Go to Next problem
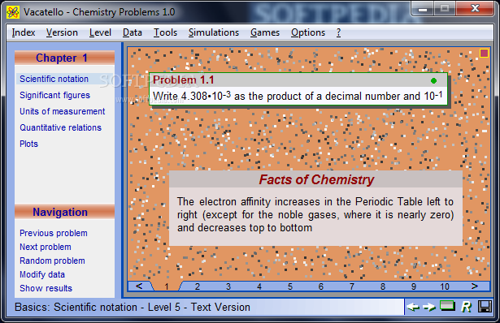This screenshot has width=500, height=323. coord(46,247)
